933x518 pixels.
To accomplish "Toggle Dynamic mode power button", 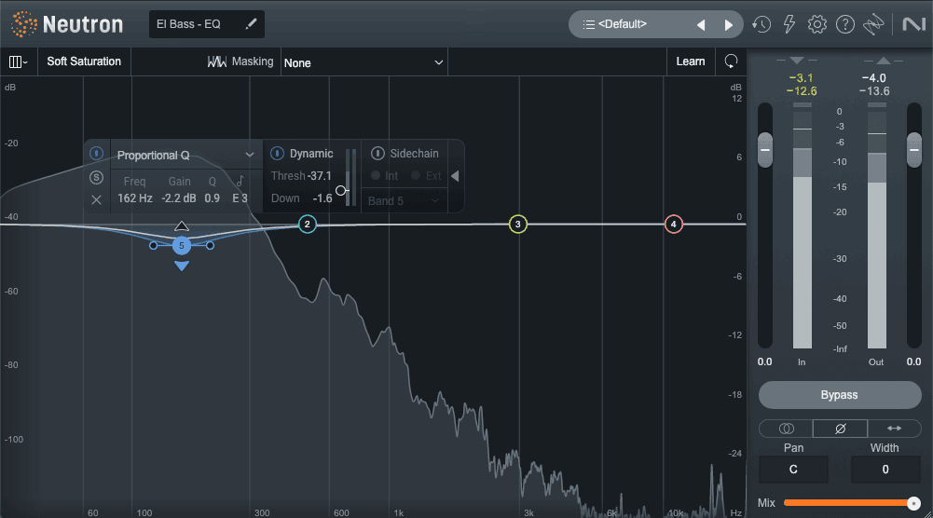I will tap(277, 154).
